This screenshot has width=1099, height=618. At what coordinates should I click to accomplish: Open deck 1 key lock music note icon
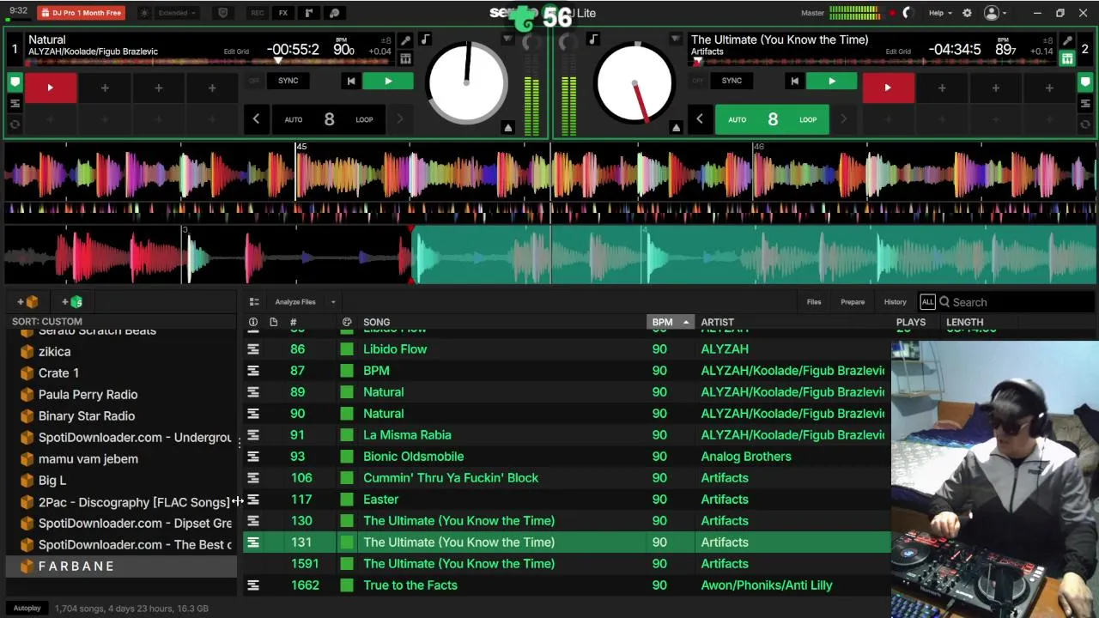point(425,39)
